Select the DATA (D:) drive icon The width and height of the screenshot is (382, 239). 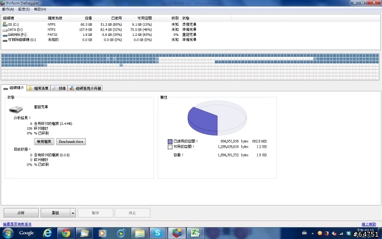coord(5,29)
